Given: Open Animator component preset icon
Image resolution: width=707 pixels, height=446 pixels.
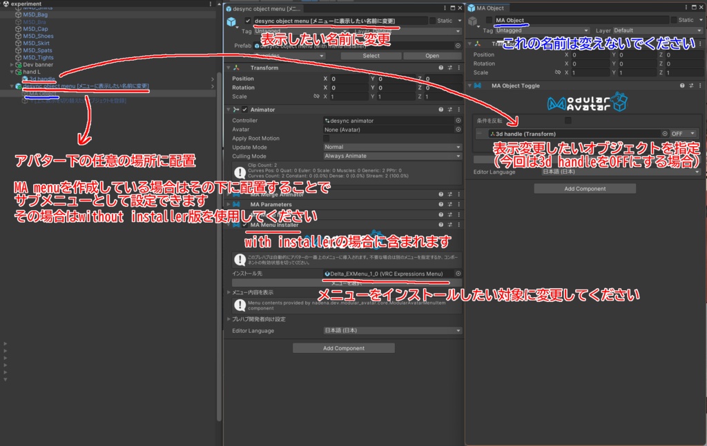Looking at the screenshot, I should point(450,110).
